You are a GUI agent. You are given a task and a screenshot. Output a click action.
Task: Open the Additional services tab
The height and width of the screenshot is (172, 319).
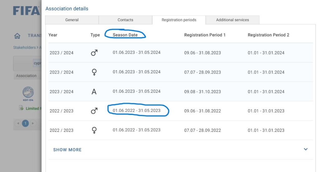pyautogui.click(x=232, y=20)
